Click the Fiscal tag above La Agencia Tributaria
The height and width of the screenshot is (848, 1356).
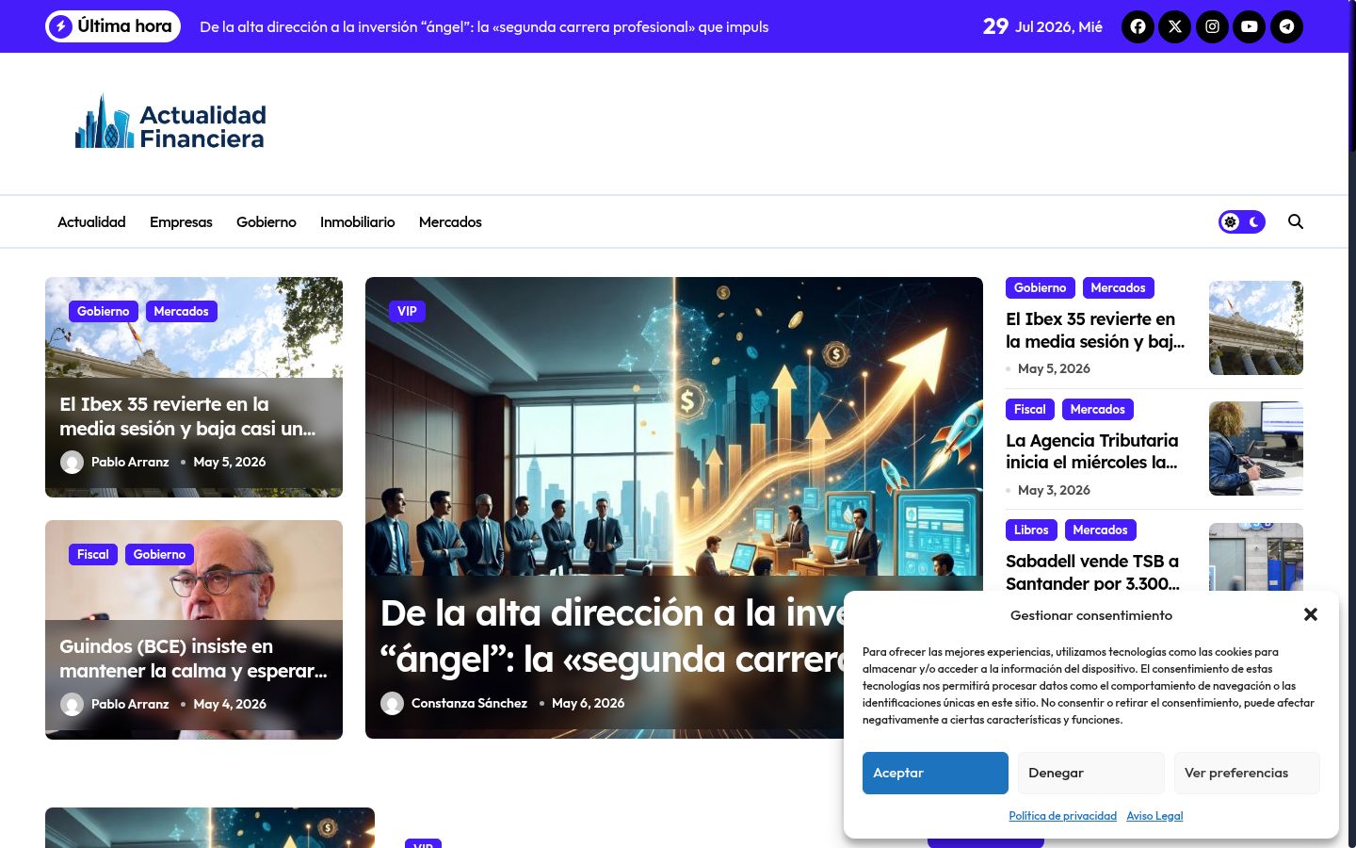point(1030,409)
